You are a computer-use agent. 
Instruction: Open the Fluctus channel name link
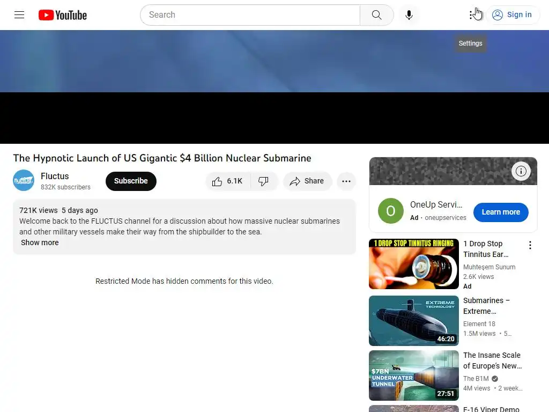coord(55,176)
